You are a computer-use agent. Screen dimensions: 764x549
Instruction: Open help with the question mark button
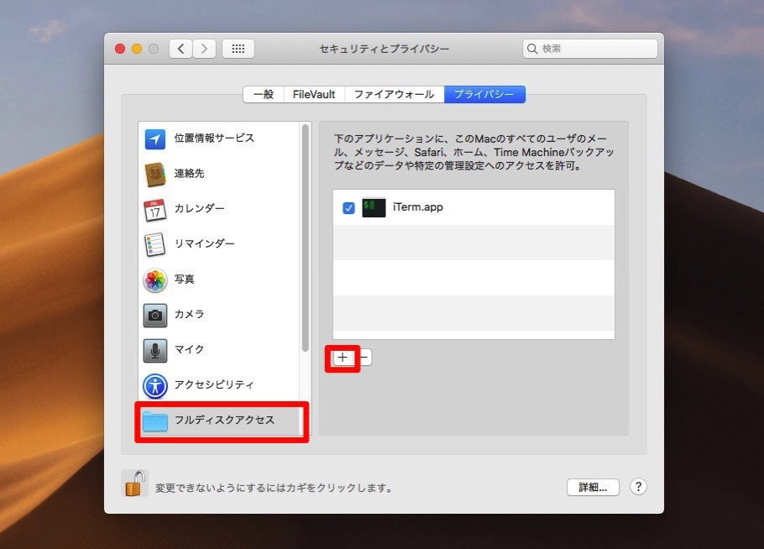pyautogui.click(x=638, y=487)
